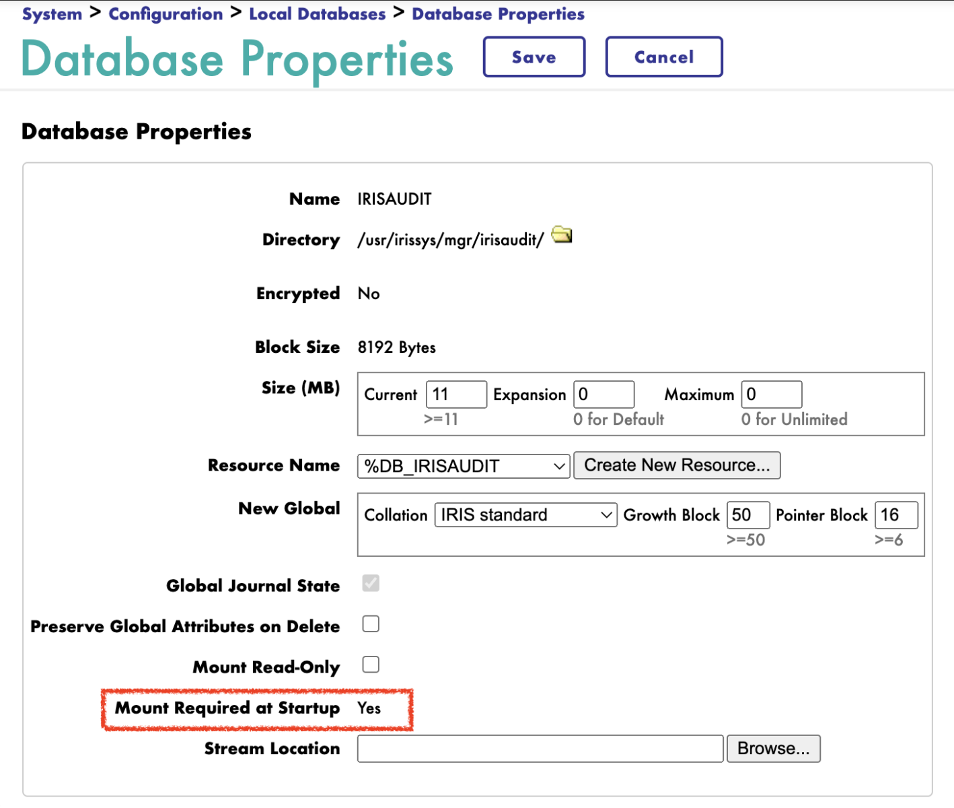Click the Database Properties section heading
This screenshot has width=954, height=808.
137,131
